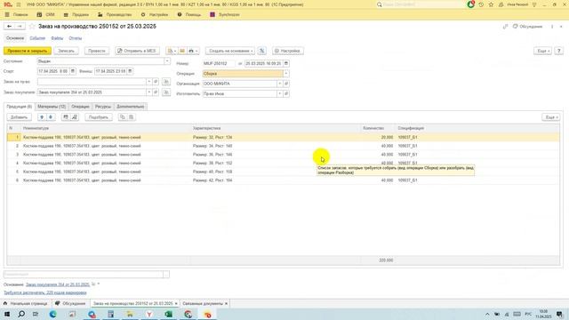Click the icon next to Создать на основании
The width and height of the screenshot is (569, 320).
point(262,51)
